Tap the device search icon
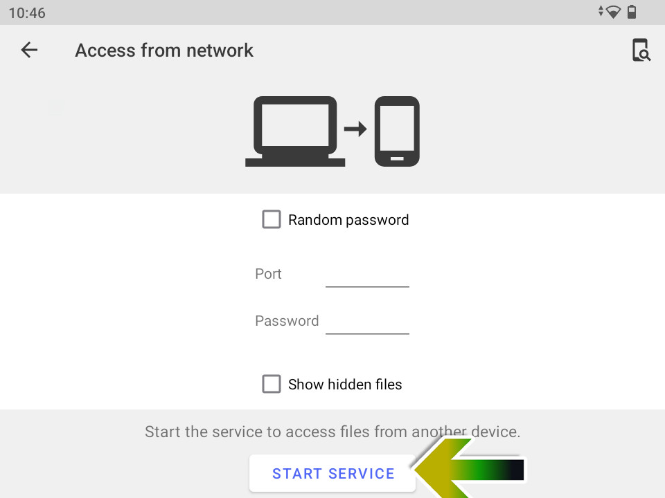This screenshot has height=498, width=665. (x=641, y=50)
